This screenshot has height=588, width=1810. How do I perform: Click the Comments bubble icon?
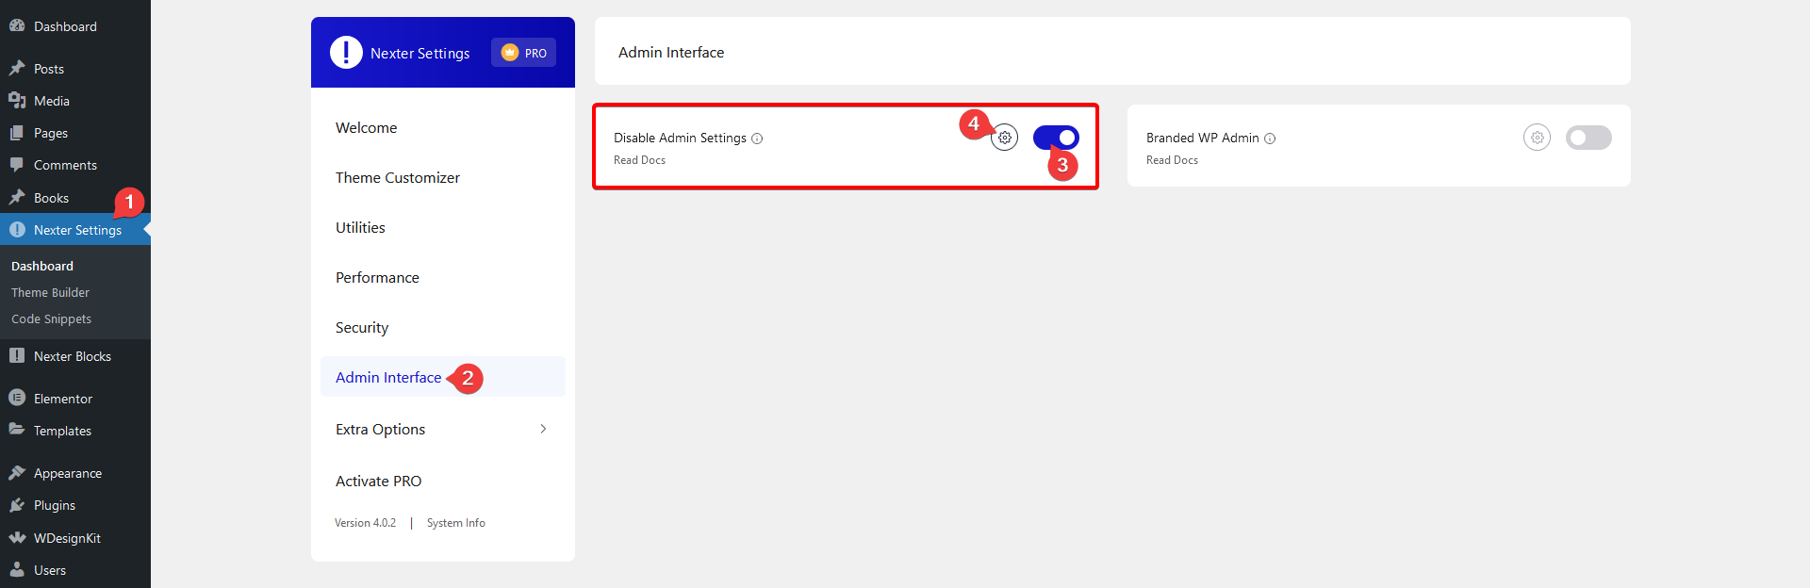[x=17, y=164]
